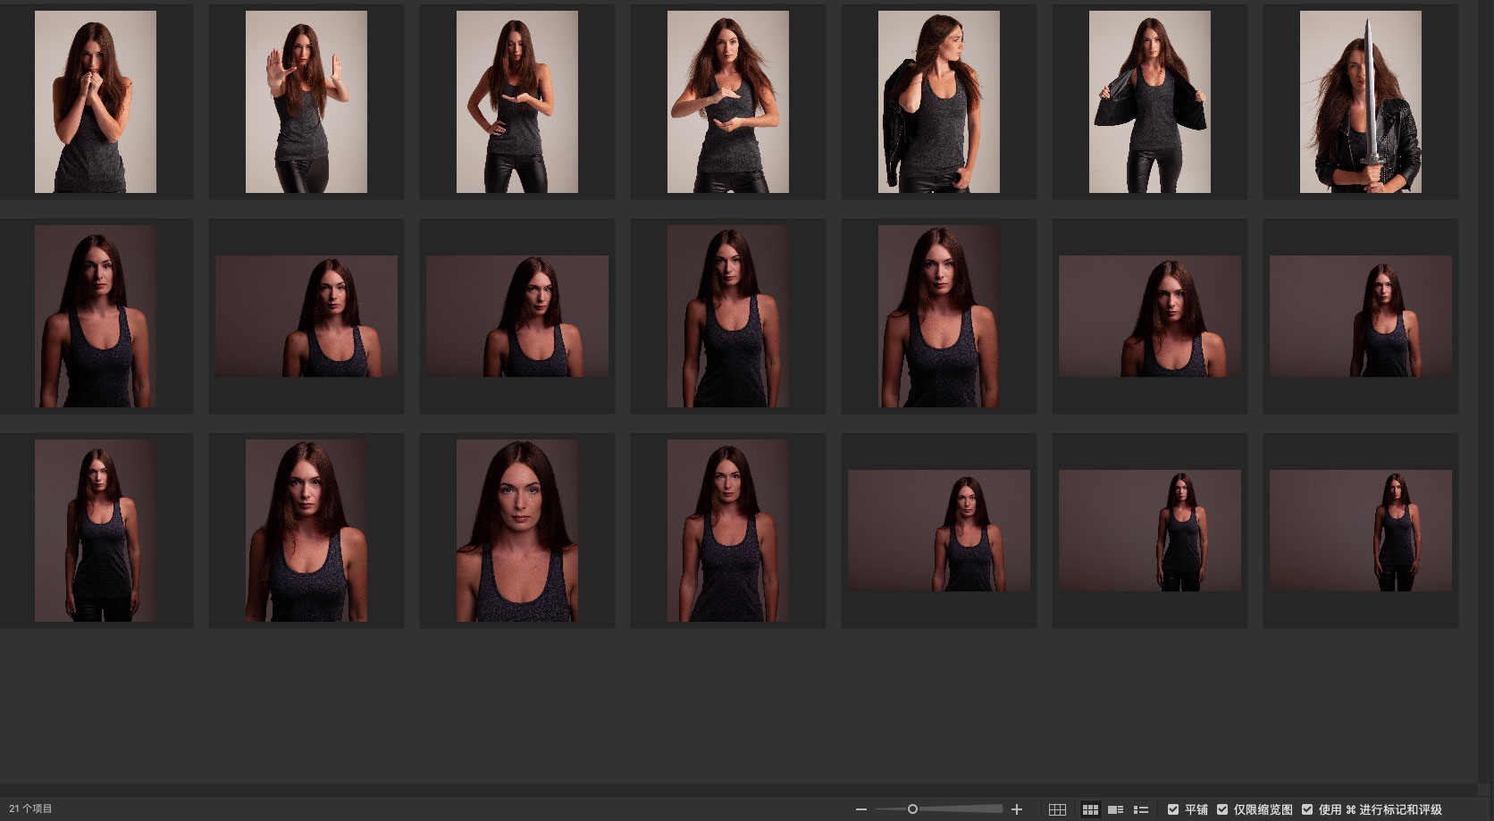Disable 使用 ⌘ 进行标记和评级 checkbox
The image size is (1494, 821).
(x=1307, y=809)
